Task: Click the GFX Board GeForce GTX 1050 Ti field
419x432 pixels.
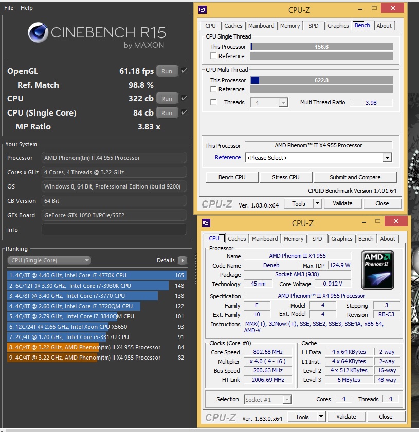Action: pos(114,215)
